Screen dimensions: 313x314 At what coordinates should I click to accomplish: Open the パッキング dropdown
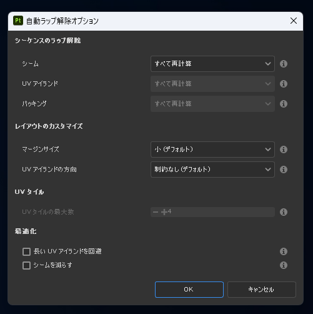point(212,104)
